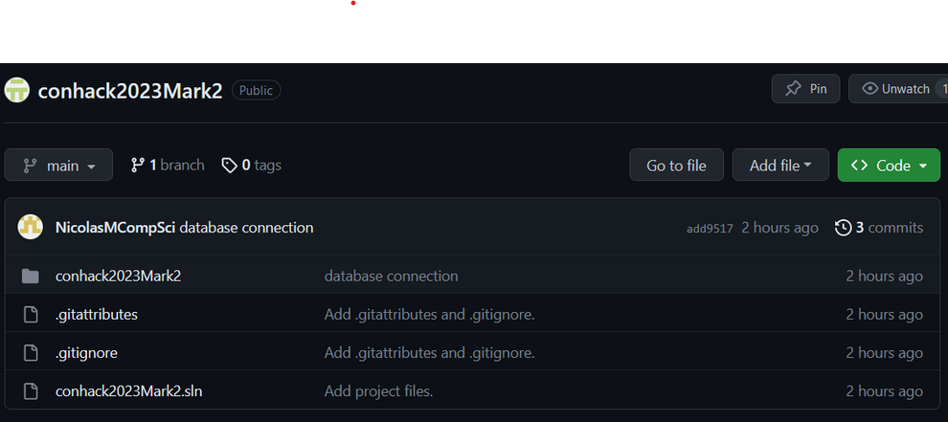948x422 pixels.
Task: View the 0 tags link
Action: [252, 165]
